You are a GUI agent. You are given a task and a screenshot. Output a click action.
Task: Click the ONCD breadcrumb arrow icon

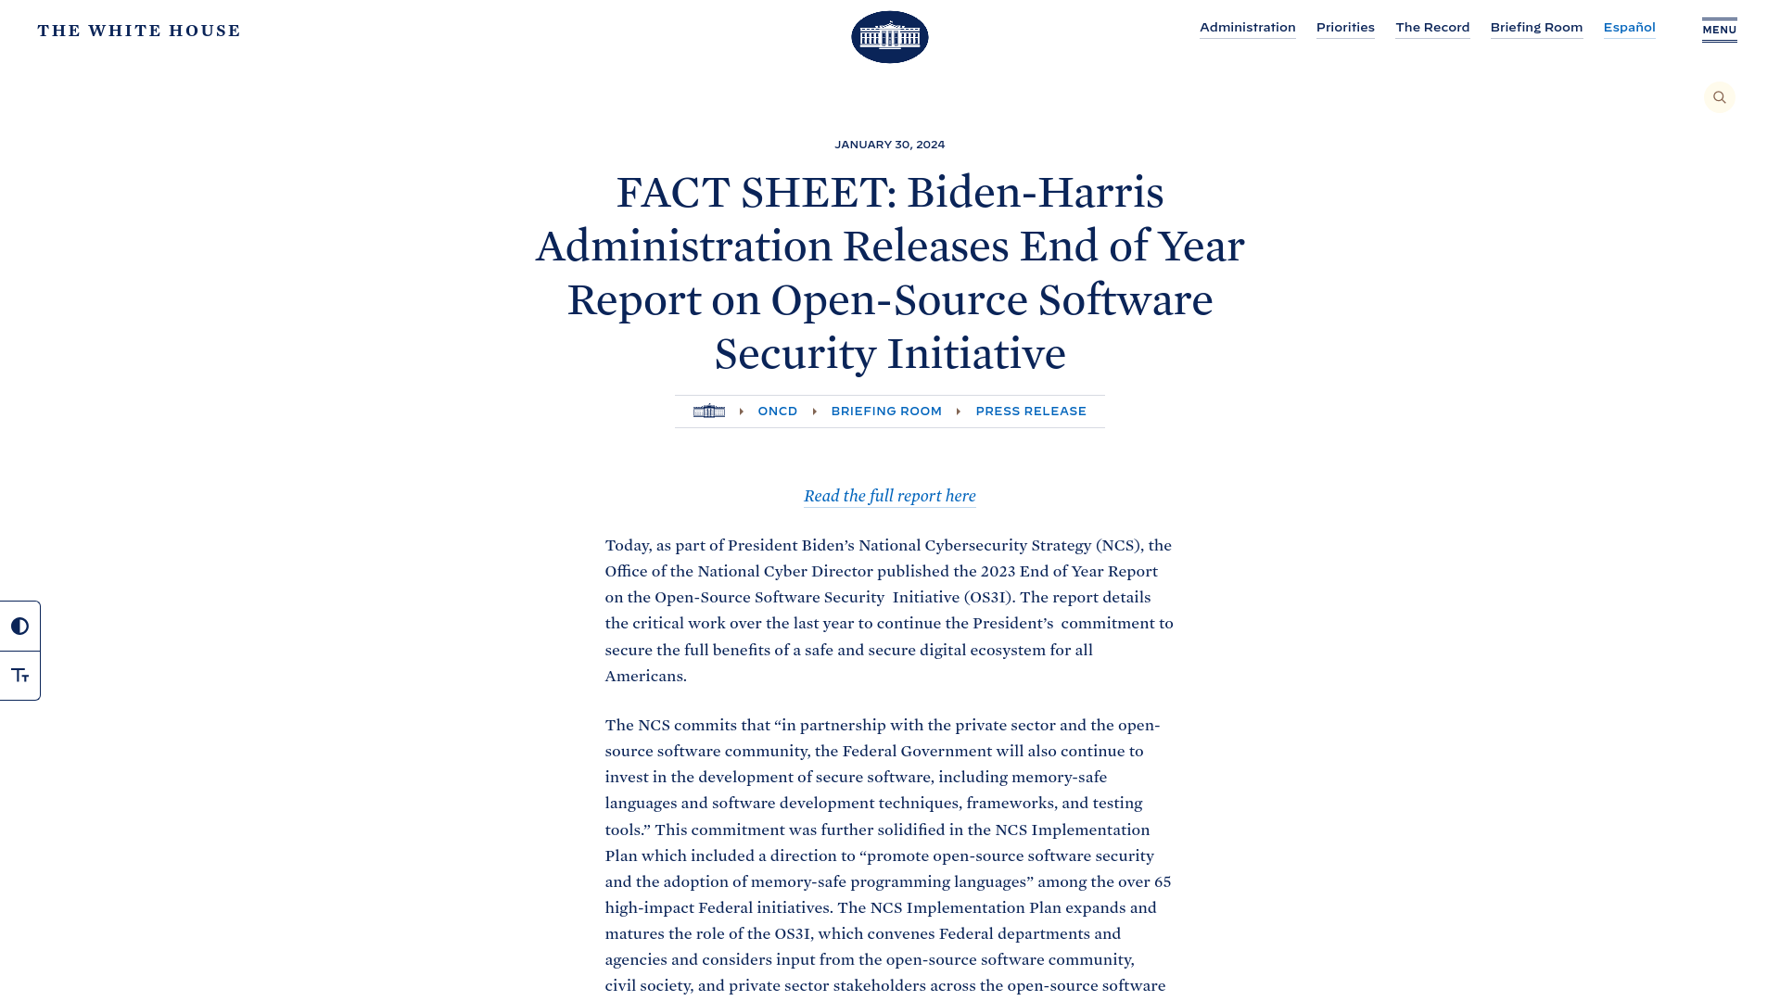pos(814,410)
